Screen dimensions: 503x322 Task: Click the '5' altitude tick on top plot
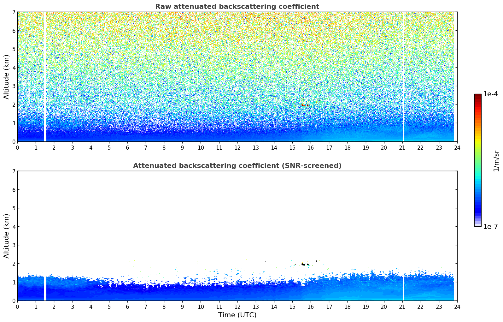[x=14, y=49]
